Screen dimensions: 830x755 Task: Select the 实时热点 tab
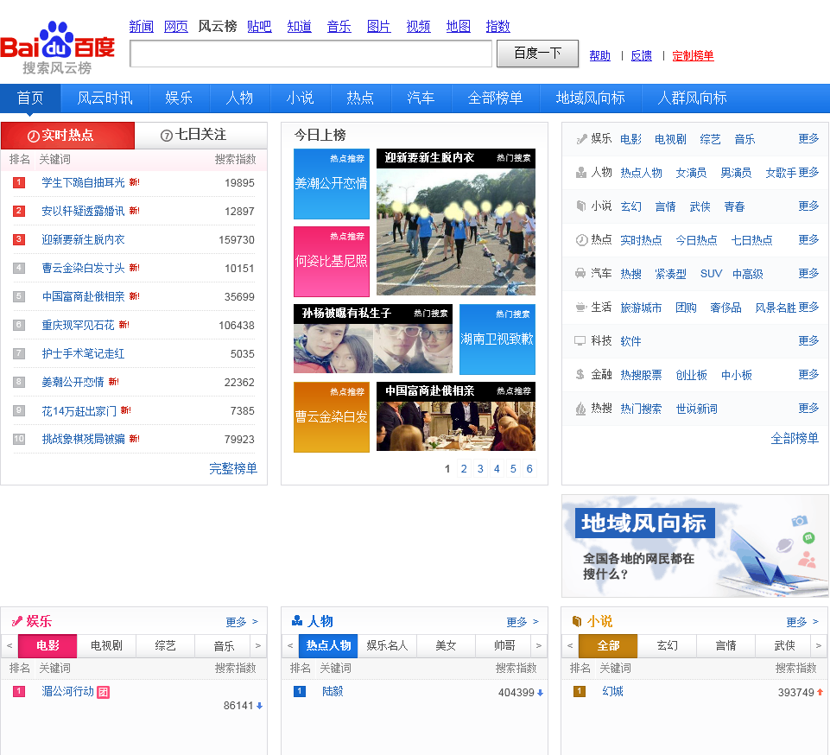click(67, 136)
